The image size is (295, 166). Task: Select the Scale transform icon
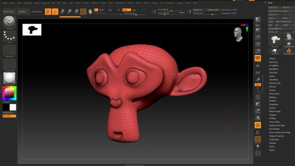point(69,11)
